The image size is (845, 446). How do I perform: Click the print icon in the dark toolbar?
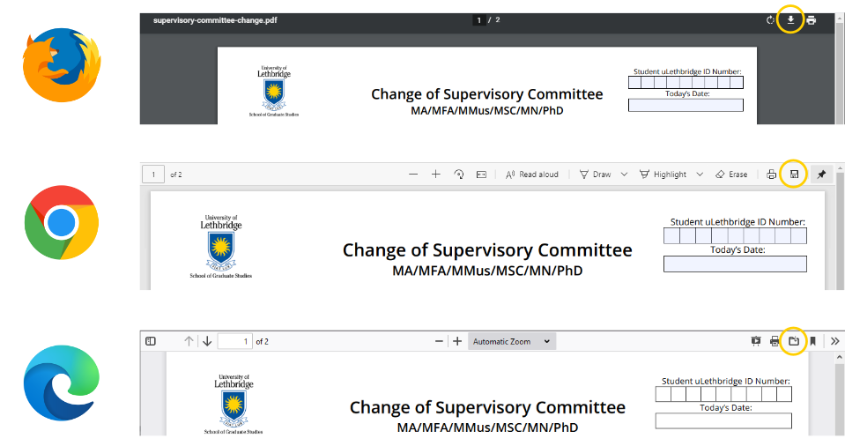tap(811, 20)
